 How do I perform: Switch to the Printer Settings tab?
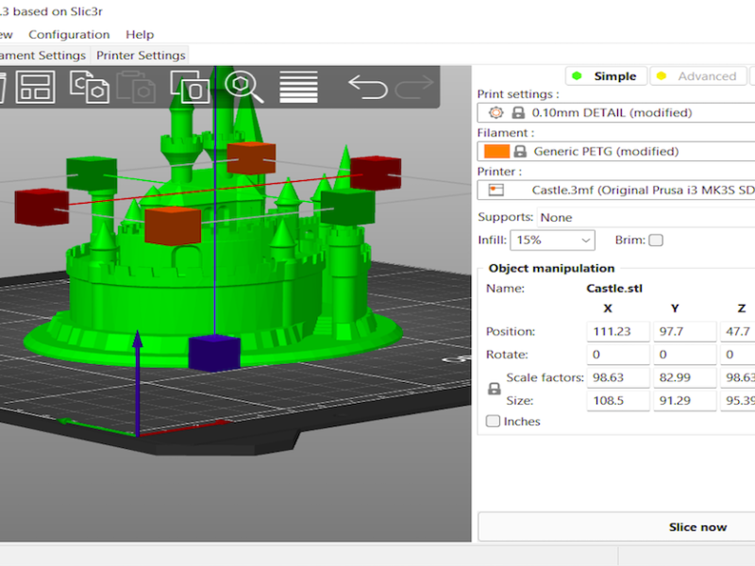click(x=141, y=56)
